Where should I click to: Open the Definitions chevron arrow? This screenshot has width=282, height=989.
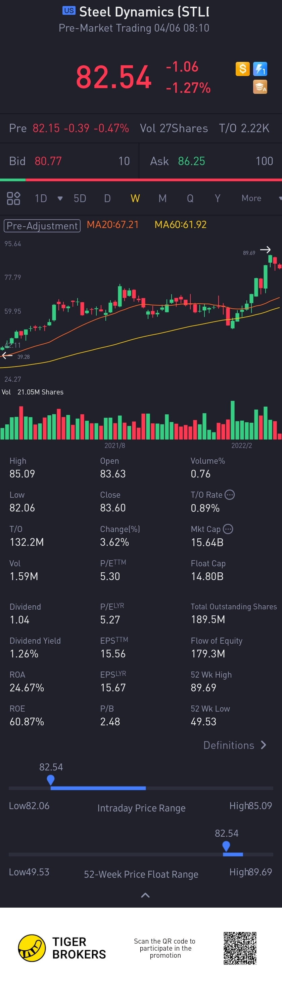tap(263, 745)
